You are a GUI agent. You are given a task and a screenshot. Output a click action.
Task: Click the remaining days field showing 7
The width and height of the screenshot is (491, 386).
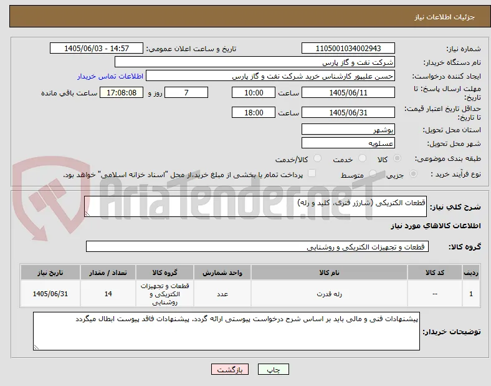pyautogui.click(x=186, y=92)
